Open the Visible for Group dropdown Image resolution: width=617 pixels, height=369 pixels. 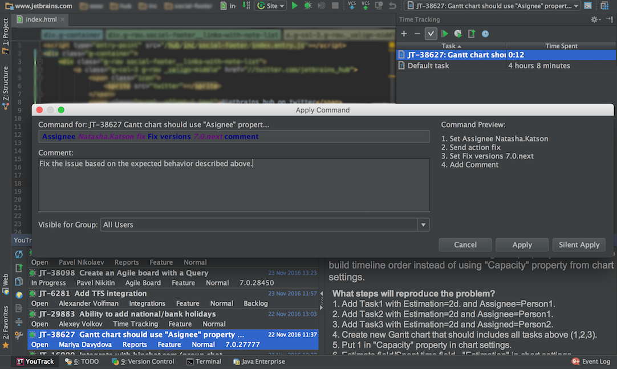[265, 225]
